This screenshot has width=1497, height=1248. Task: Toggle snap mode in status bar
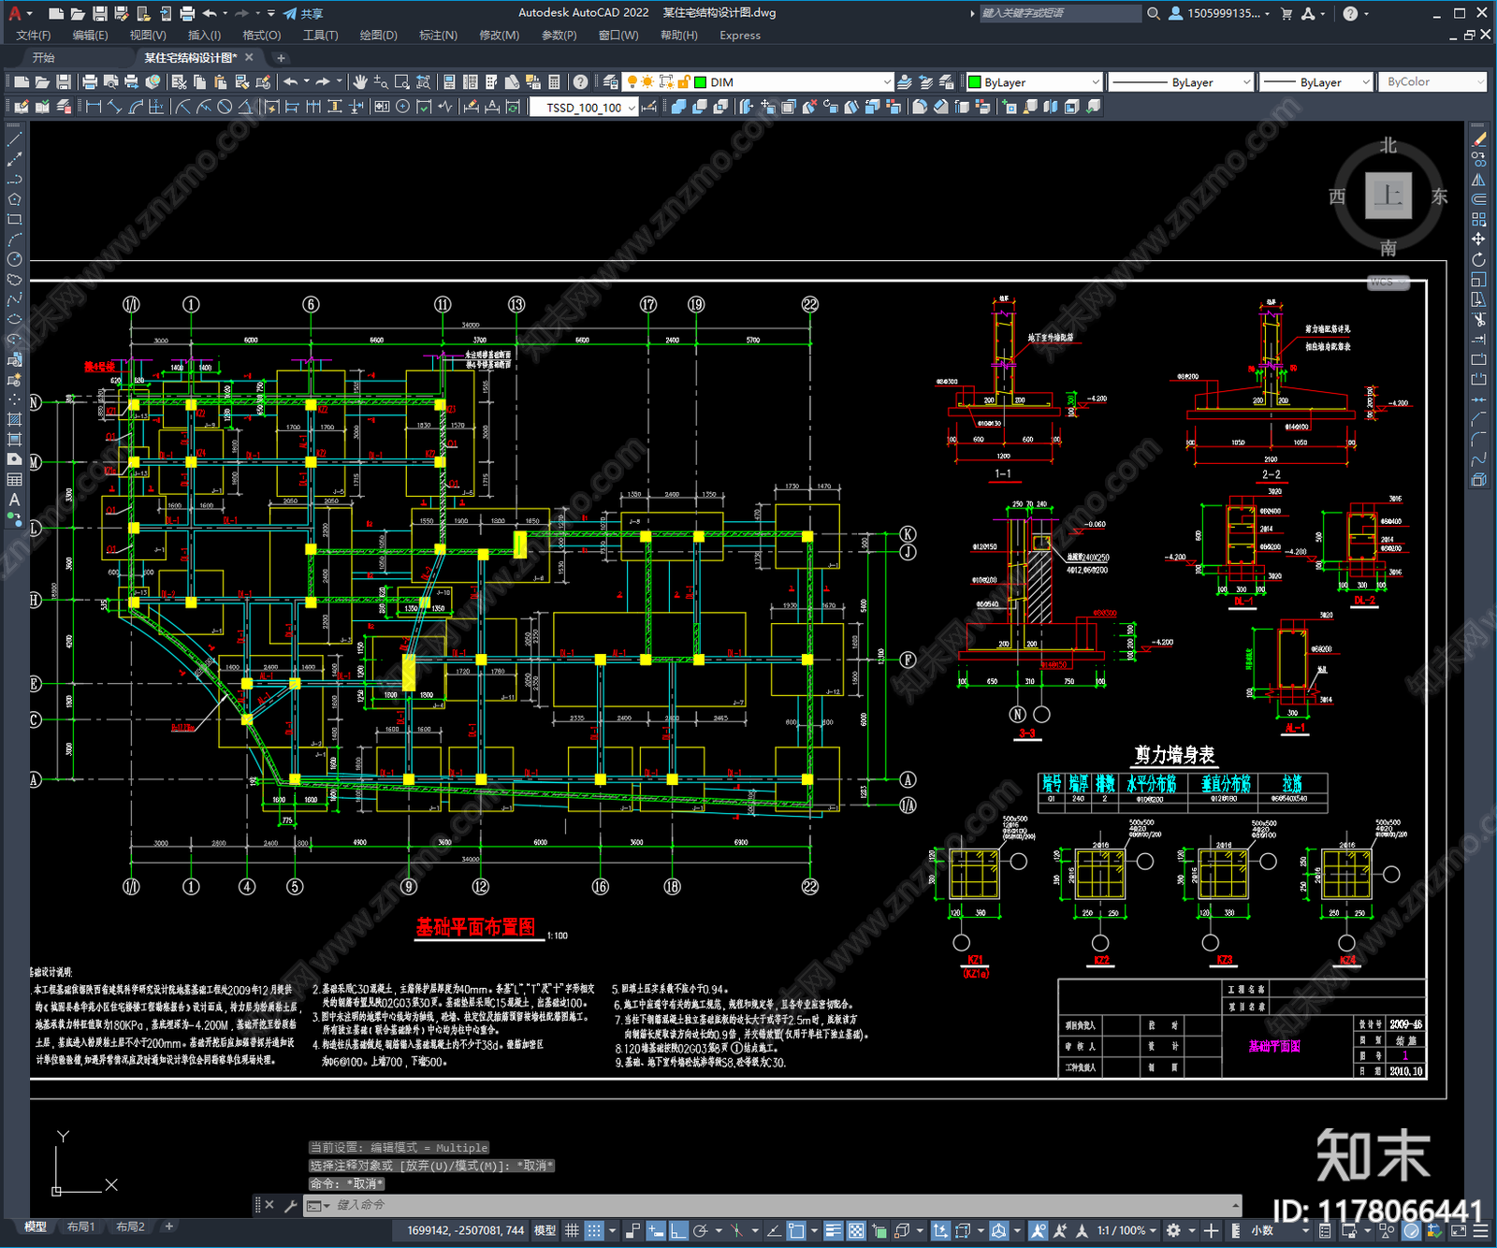[593, 1230]
